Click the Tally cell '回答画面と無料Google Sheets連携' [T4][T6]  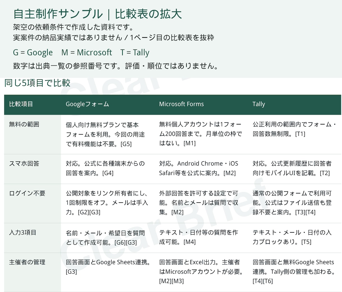click(294, 272)
